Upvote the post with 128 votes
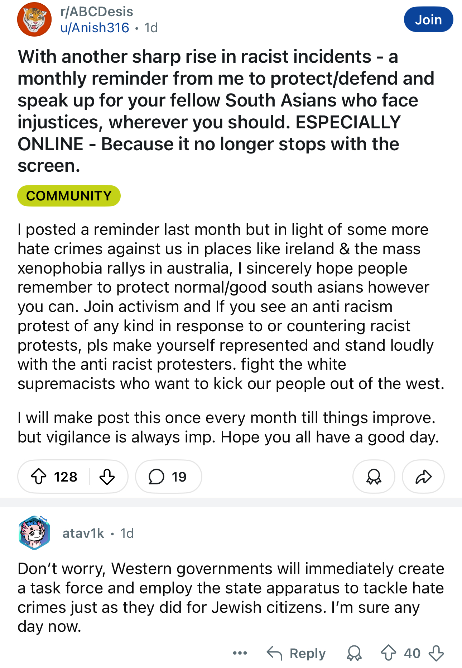The height and width of the screenshot is (668, 462). coord(39,477)
